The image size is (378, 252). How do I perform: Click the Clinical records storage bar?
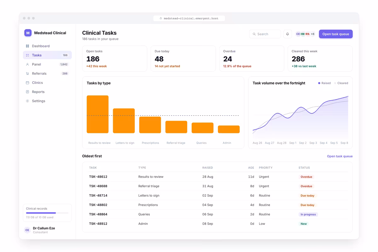pos(47,213)
